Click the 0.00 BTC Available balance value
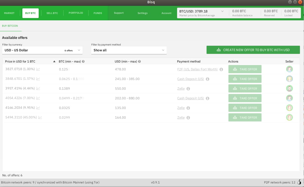 tap(239, 11)
